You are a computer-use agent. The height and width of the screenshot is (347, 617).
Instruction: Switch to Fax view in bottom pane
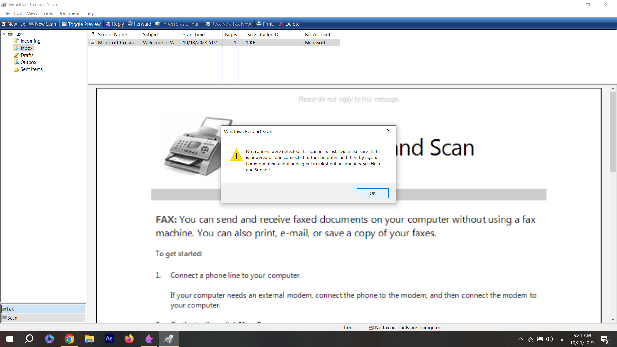tap(43, 309)
